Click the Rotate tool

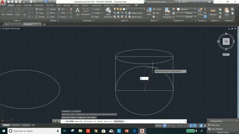[x=51, y=9]
